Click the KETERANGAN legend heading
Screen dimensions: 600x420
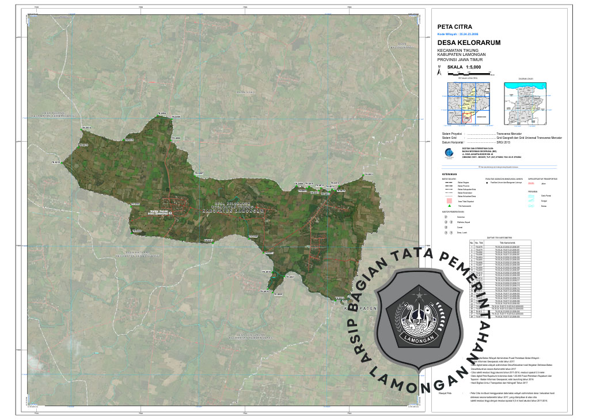click(x=442, y=173)
